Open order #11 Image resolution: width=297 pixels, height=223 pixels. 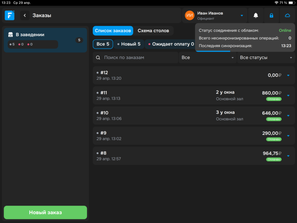tap(194, 95)
